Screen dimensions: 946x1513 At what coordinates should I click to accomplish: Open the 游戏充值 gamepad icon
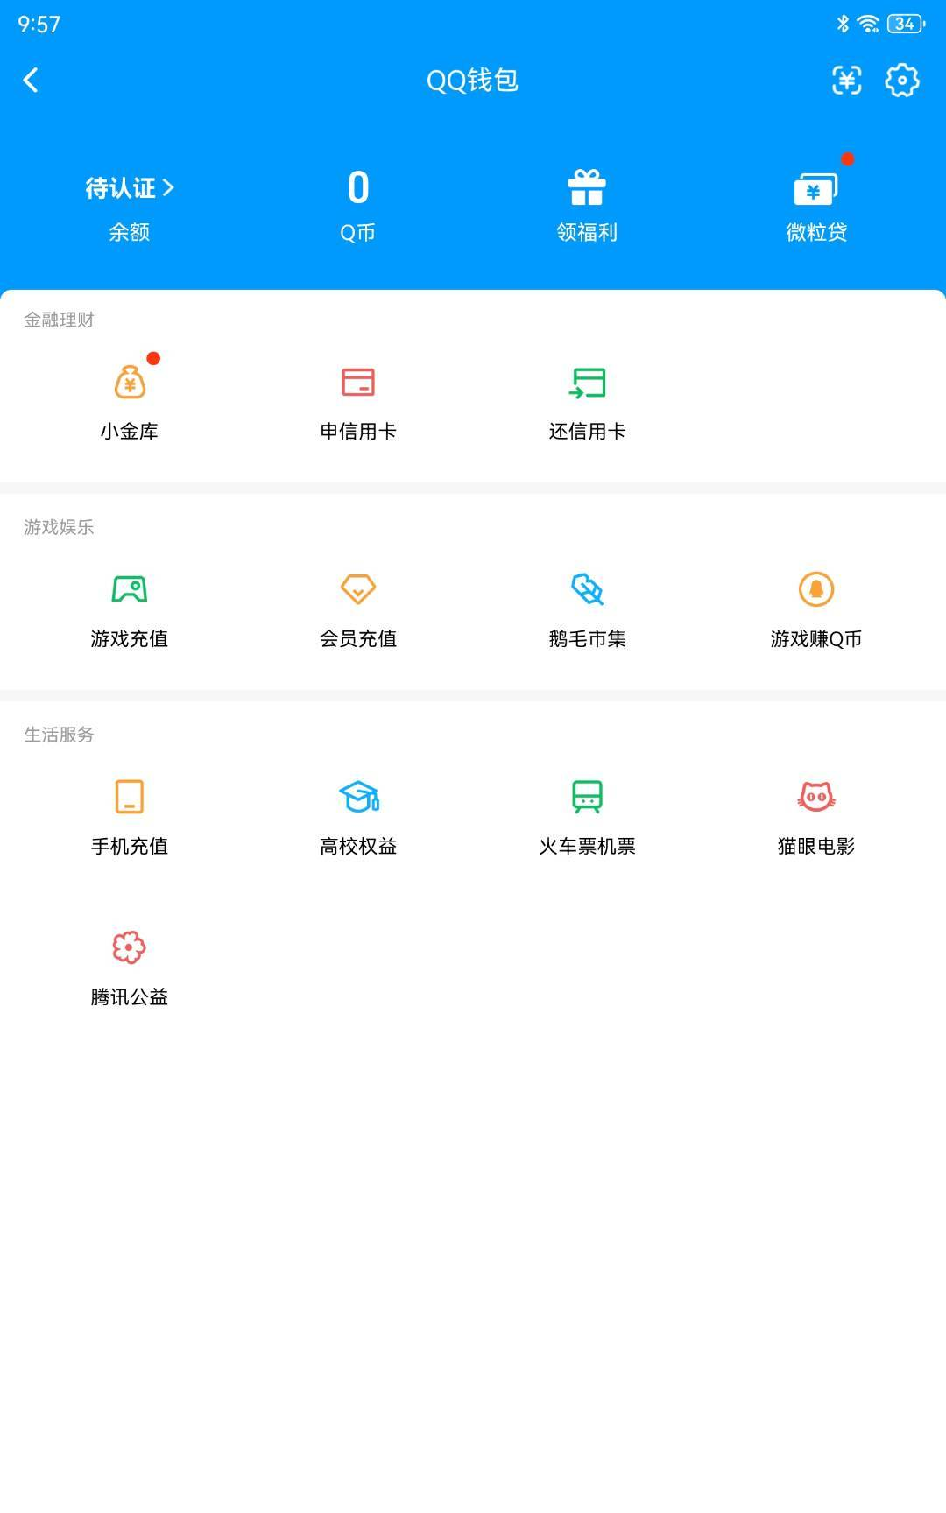[x=130, y=589]
